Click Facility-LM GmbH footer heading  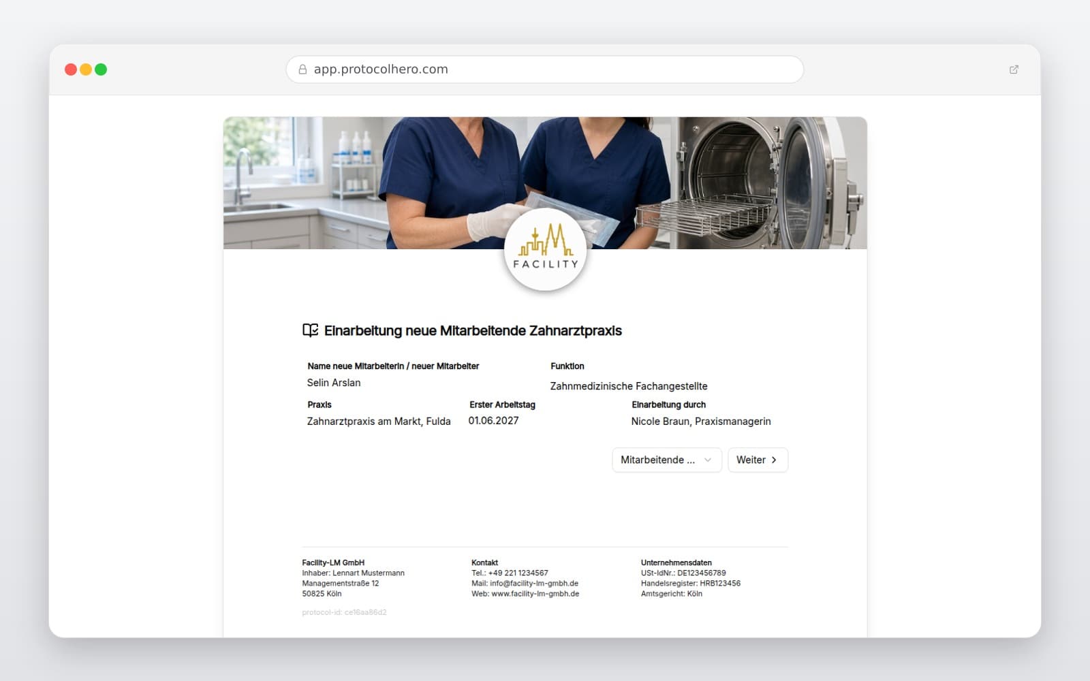coord(333,563)
